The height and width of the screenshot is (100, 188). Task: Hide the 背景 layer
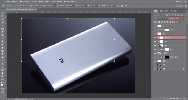155,69
